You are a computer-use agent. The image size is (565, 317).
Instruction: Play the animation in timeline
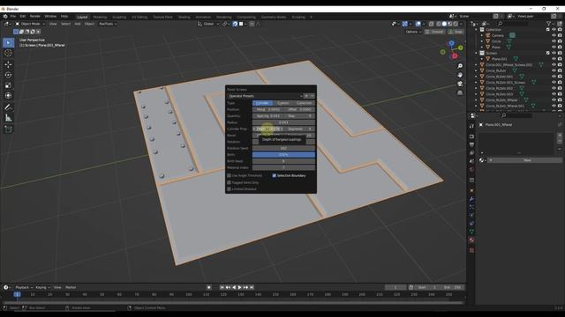(239, 288)
